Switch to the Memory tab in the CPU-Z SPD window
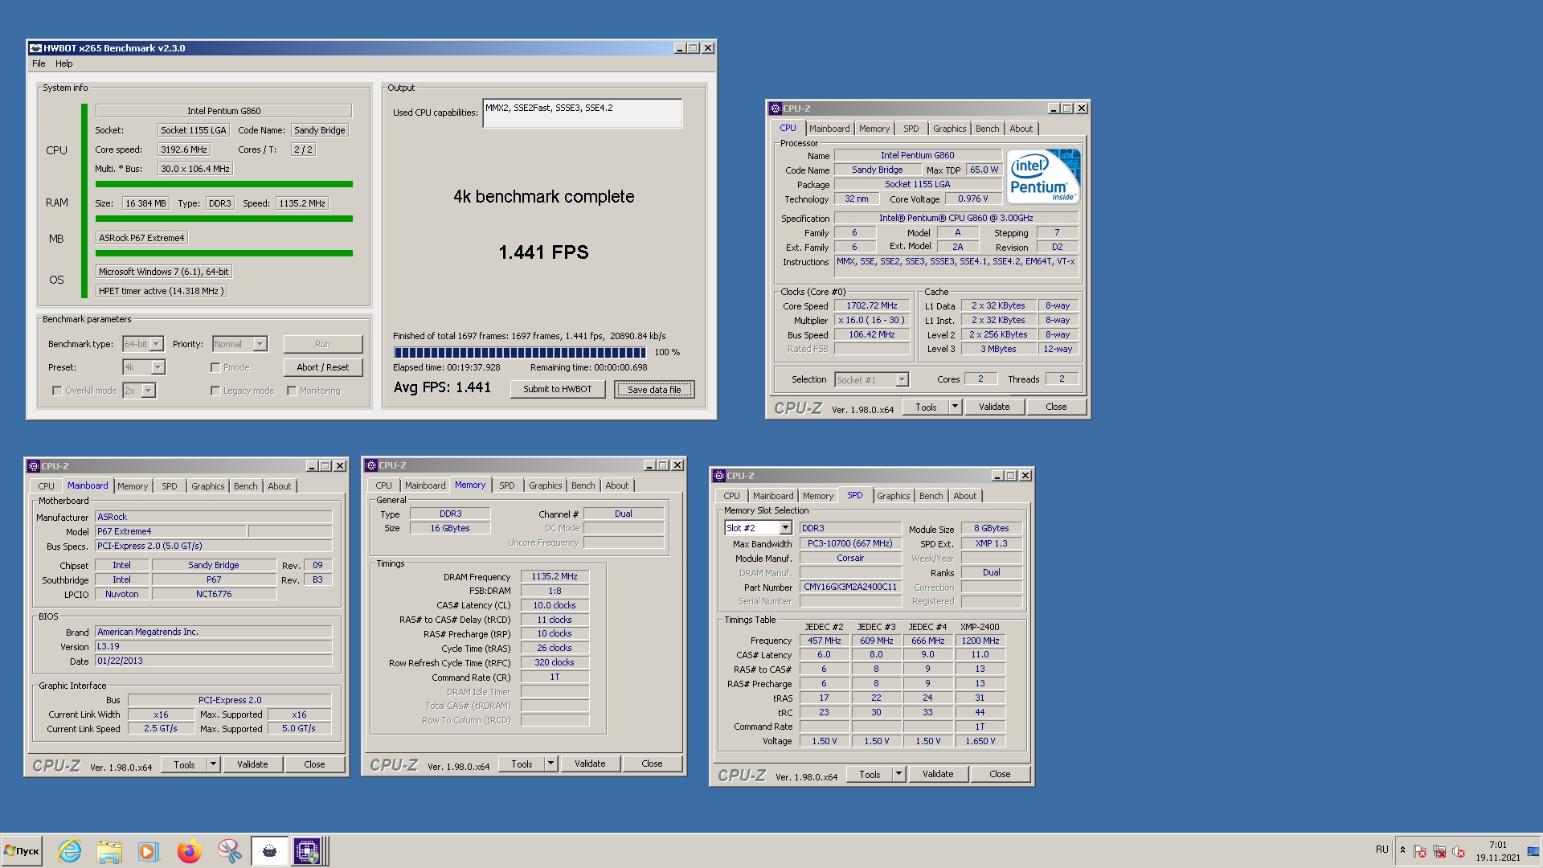 click(x=817, y=496)
